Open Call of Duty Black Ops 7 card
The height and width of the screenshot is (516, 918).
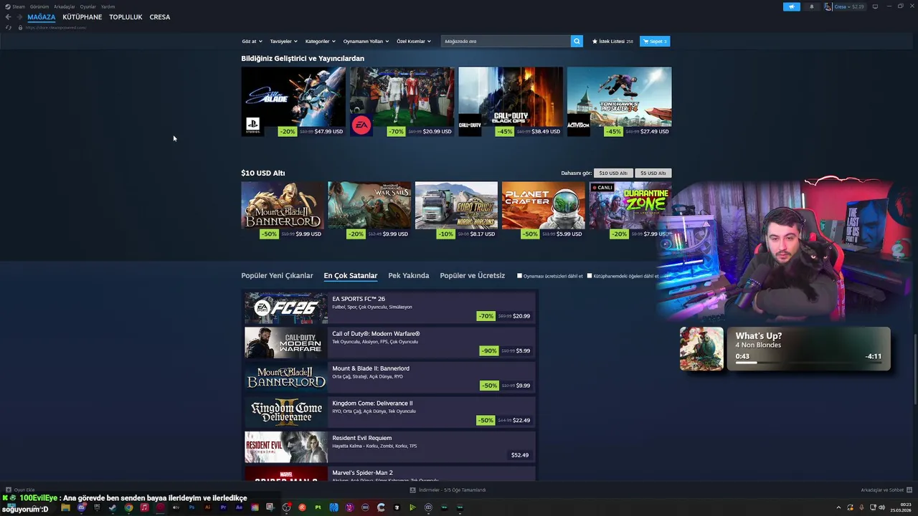[x=511, y=102]
